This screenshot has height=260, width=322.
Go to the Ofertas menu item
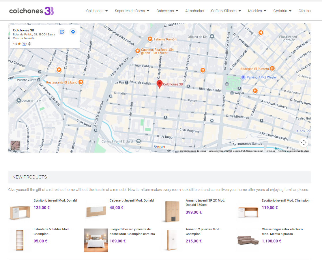[x=304, y=11]
